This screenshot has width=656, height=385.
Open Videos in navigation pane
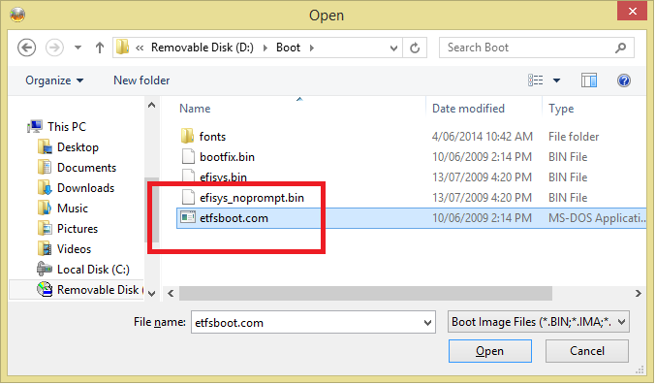tap(74, 249)
